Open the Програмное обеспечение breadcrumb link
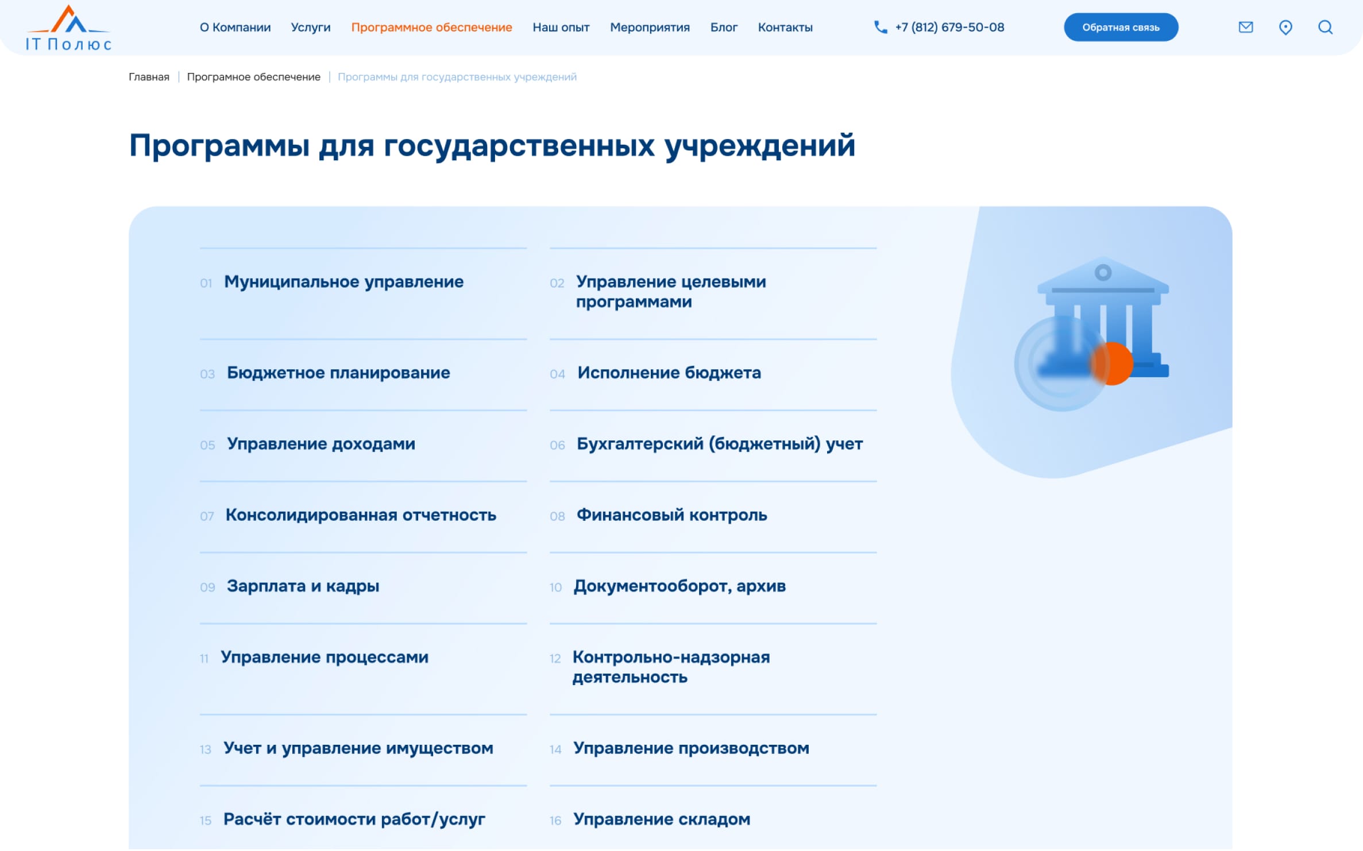Viewport: 1363px width, 851px height. [x=253, y=77]
